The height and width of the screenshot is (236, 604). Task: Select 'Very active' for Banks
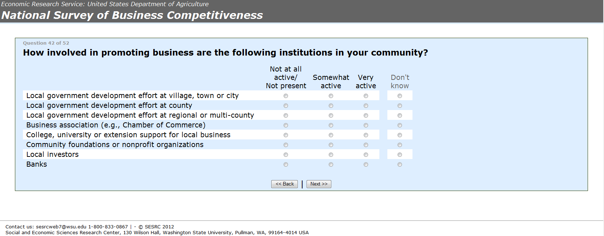click(366, 164)
